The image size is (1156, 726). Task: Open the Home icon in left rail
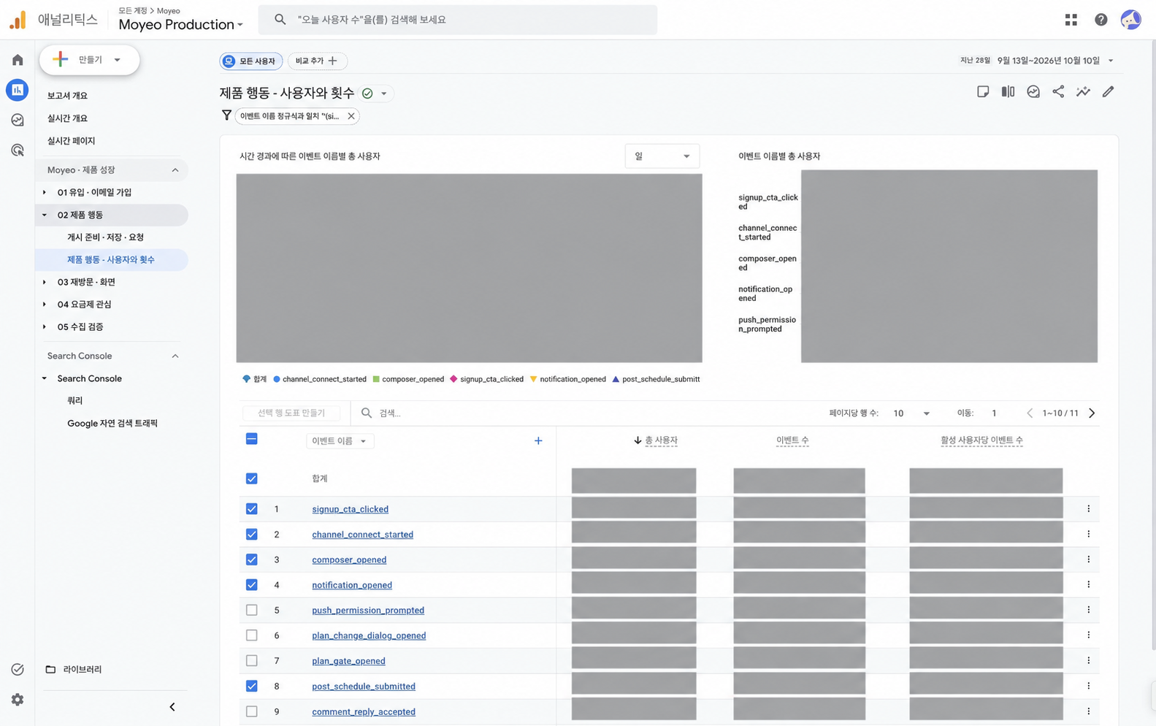pos(18,60)
